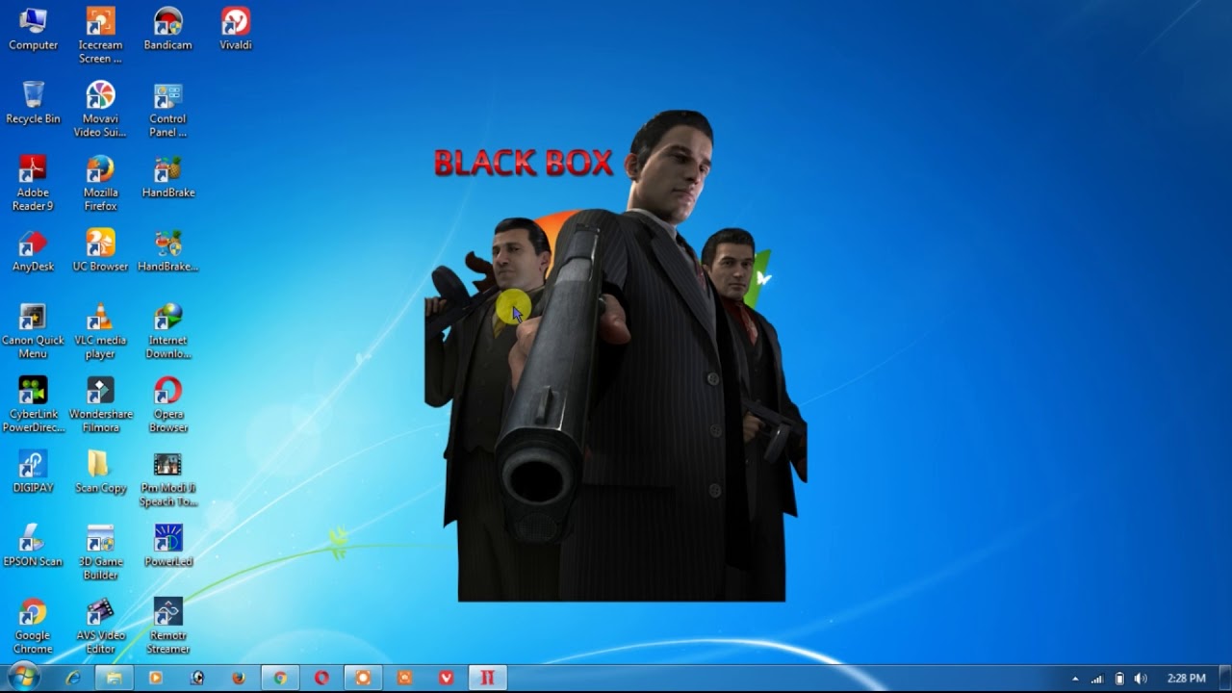Launch the Mafia II game from the taskbar
Screen dimensions: 1232x693
click(487, 678)
